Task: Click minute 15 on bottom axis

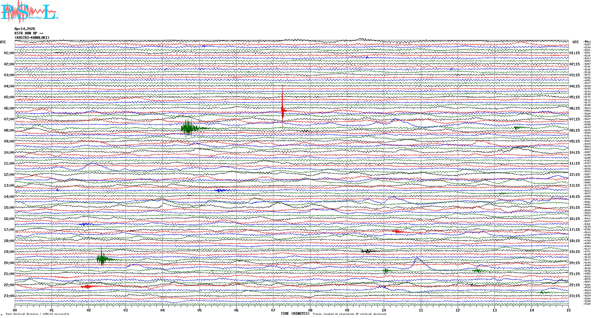Action: click(x=568, y=310)
